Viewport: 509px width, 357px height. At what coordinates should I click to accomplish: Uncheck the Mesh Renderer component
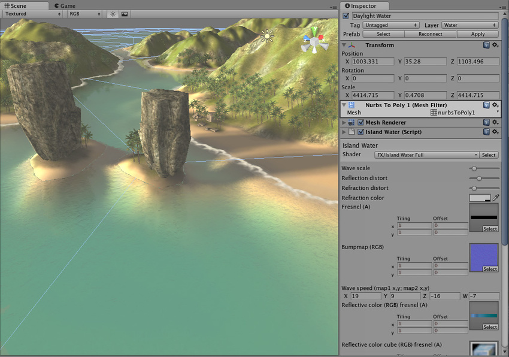coord(360,123)
